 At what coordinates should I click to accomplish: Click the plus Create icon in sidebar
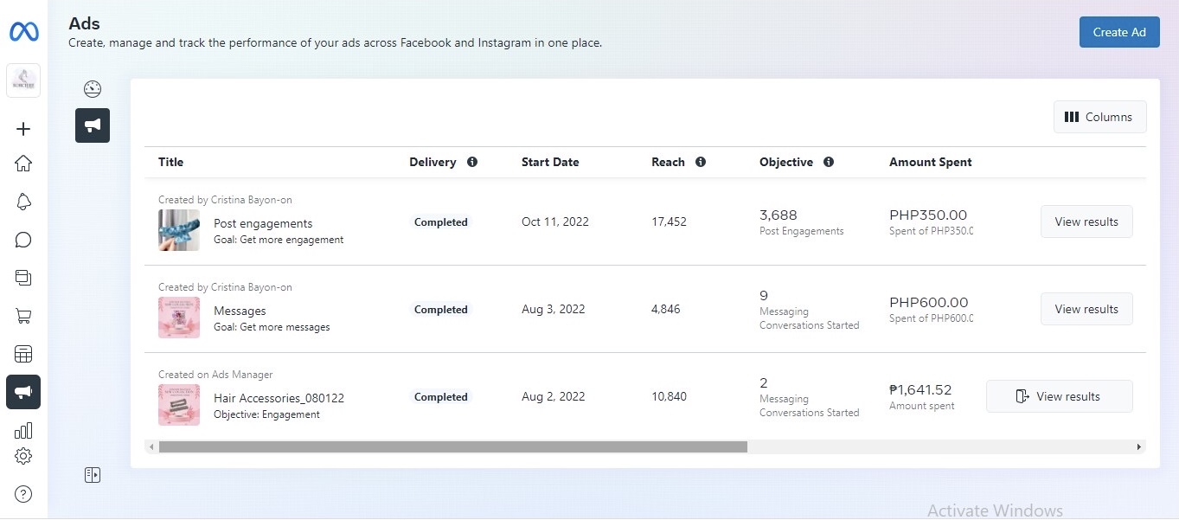[x=23, y=129]
